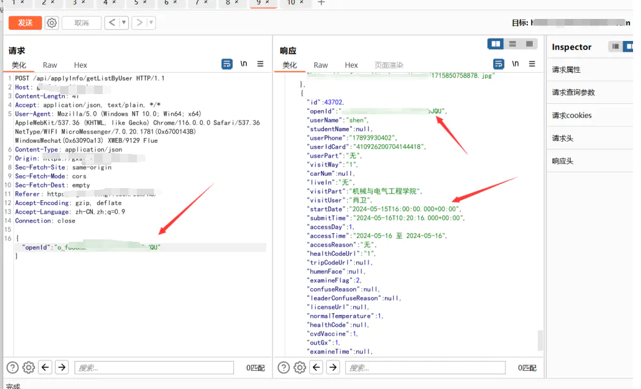This screenshot has height=389, width=641.
Task: Click next match arrow under 响应 panel
Action: 333,368
